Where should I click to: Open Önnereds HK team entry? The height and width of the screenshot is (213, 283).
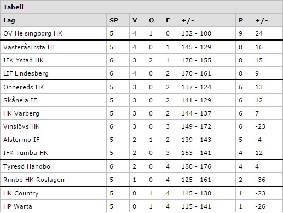(x=24, y=87)
